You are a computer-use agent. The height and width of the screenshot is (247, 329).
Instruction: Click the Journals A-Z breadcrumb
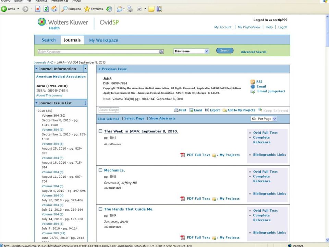click(x=44, y=62)
